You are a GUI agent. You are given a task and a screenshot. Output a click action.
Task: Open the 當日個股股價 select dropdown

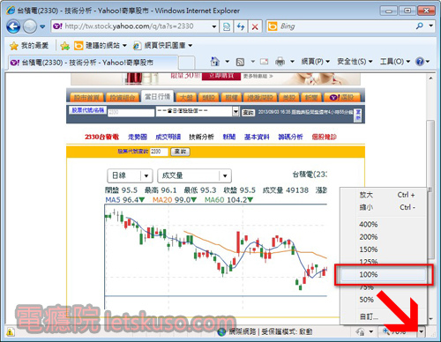[198, 111]
